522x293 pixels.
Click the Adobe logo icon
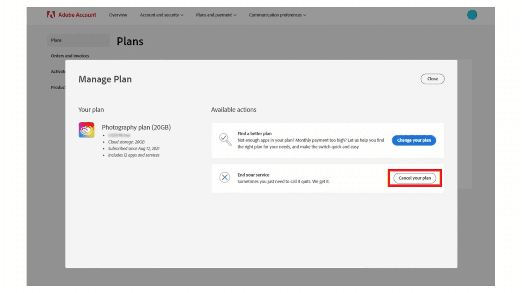pyautogui.click(x=51, y=15)
